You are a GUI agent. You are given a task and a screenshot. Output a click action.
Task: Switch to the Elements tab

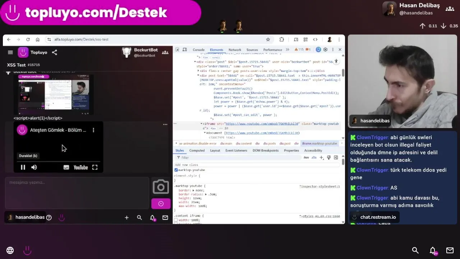(216, 50)
